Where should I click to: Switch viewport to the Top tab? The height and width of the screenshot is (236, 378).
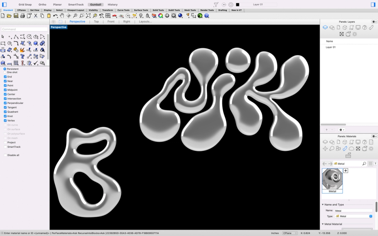tap(96, 22)
